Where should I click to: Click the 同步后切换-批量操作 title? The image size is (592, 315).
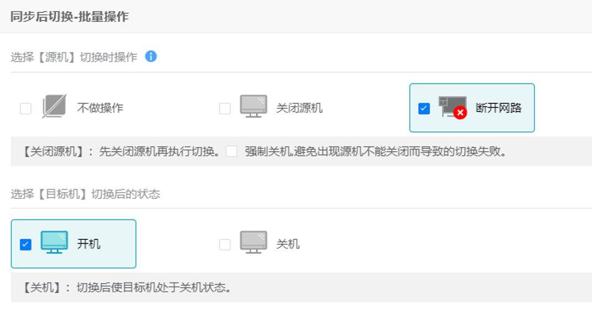coord(70,17)
